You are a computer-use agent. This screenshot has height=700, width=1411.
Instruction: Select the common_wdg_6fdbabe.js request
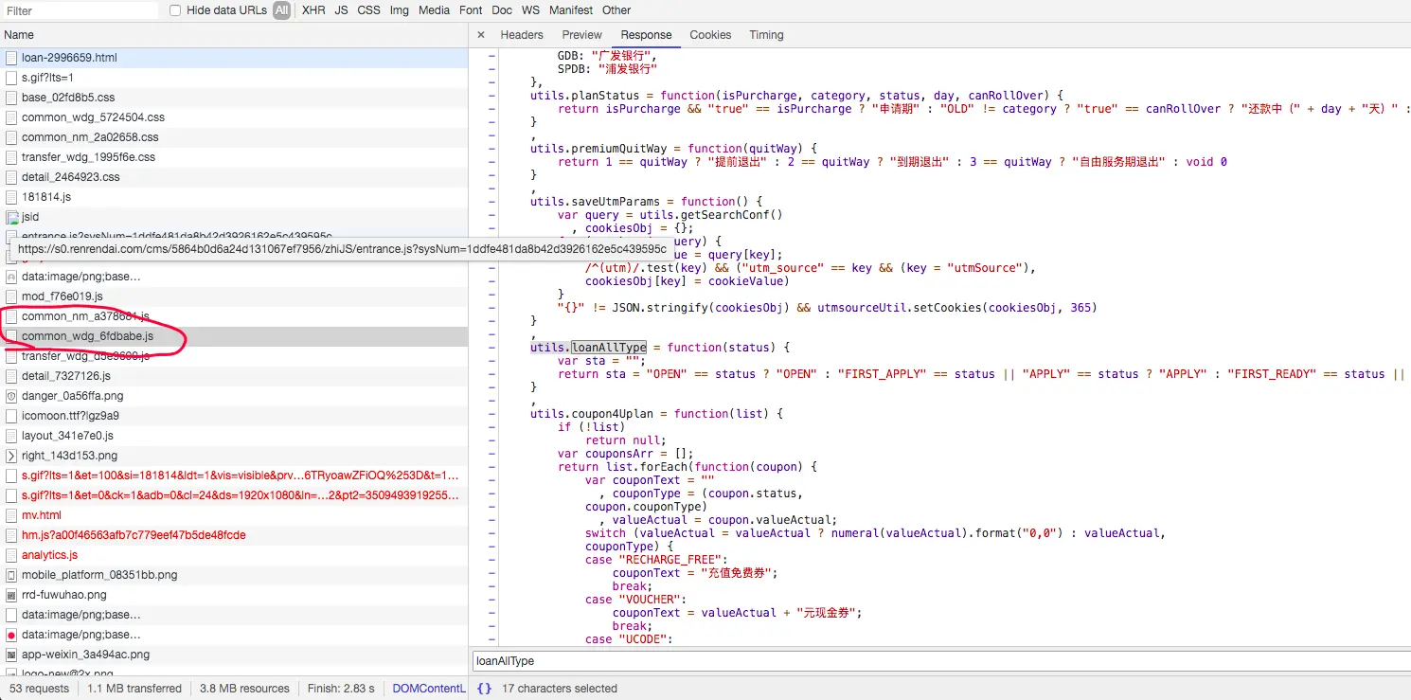tap(234, 336)
